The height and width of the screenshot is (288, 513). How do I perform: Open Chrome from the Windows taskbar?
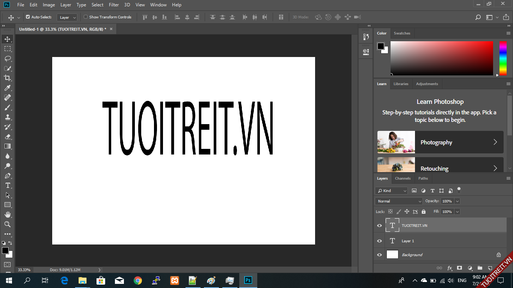coord(138,280)
